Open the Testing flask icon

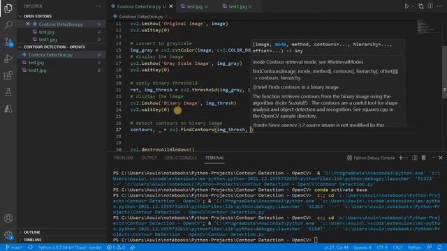tap(8, 92)
